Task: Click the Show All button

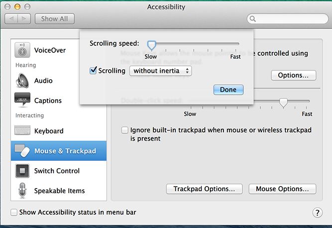Action: 54,19
